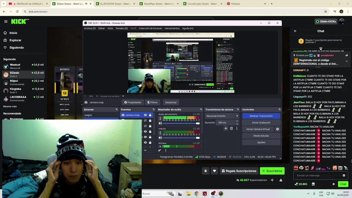
Task: Open the Vista menu
Action: click(x=110, y=28)
